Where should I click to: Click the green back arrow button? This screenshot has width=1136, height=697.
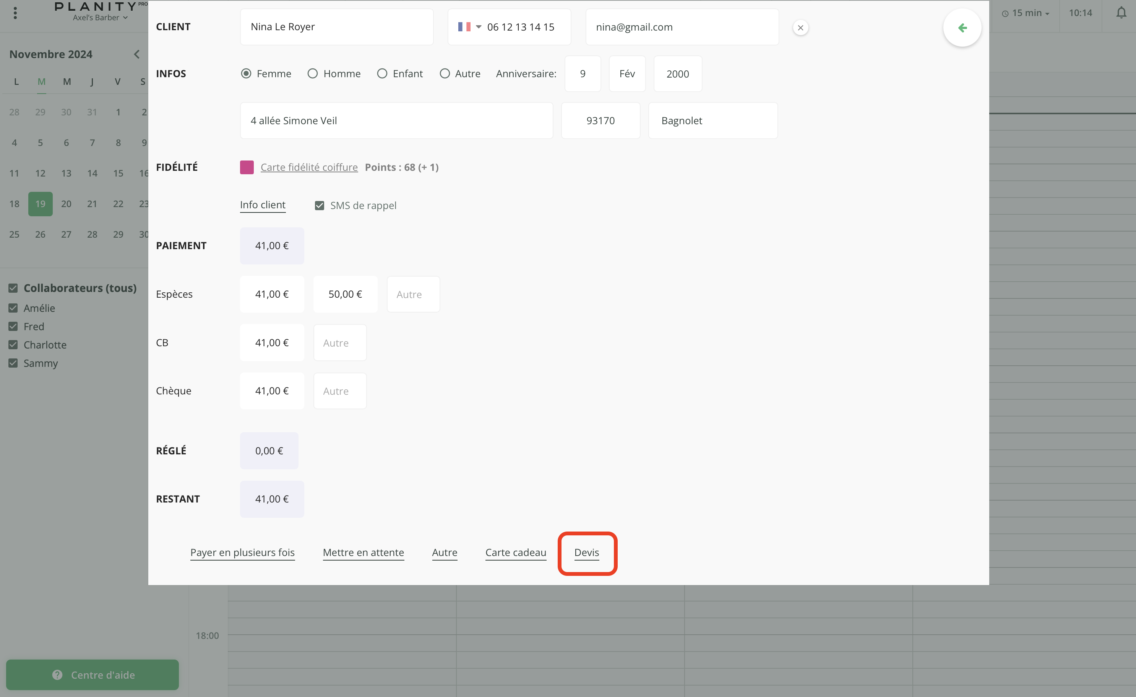pyautogui.click(x=962, y=28)
